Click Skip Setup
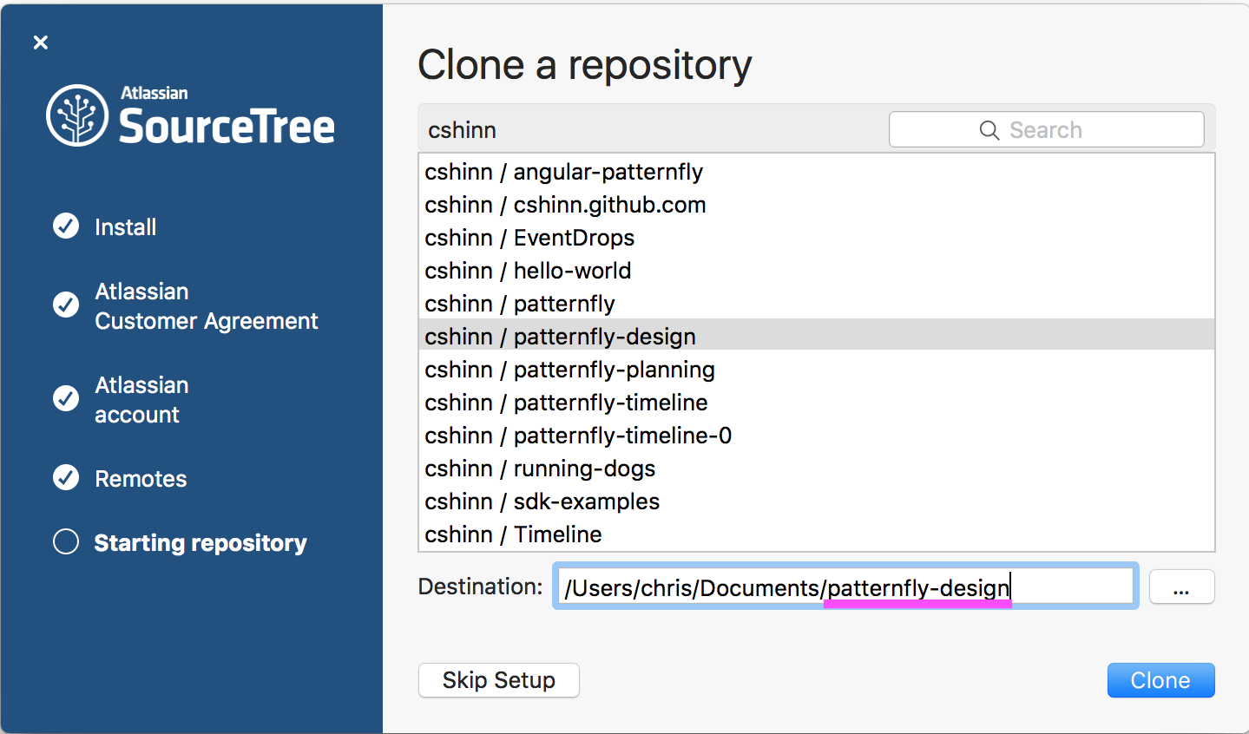 point(498,680)
